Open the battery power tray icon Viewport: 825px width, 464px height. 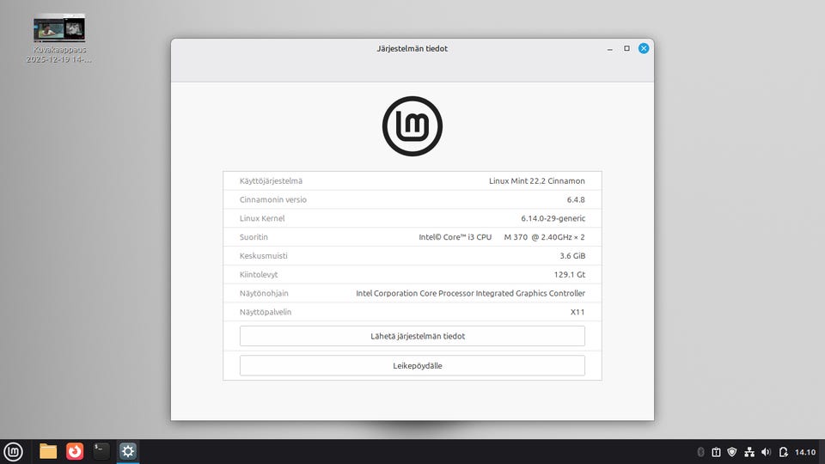[x=784, y=452]
